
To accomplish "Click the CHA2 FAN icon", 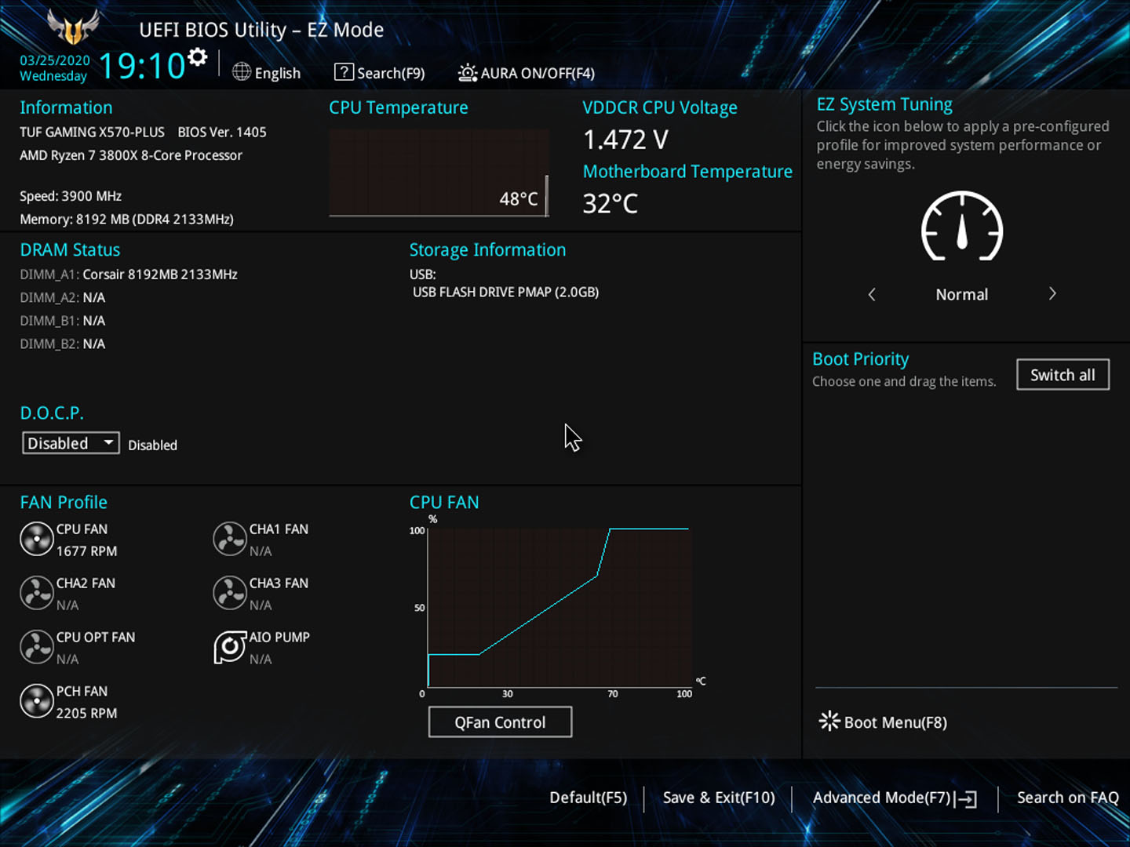I will pos(36,594).
